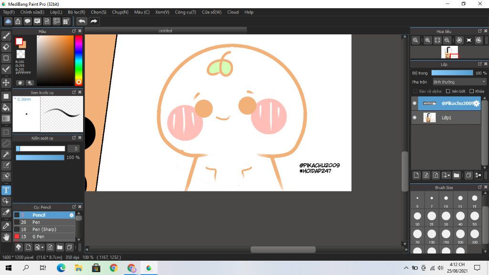
Task: Click the brush size slider in Kiểm soát cọ
Action: click(40, 149)
